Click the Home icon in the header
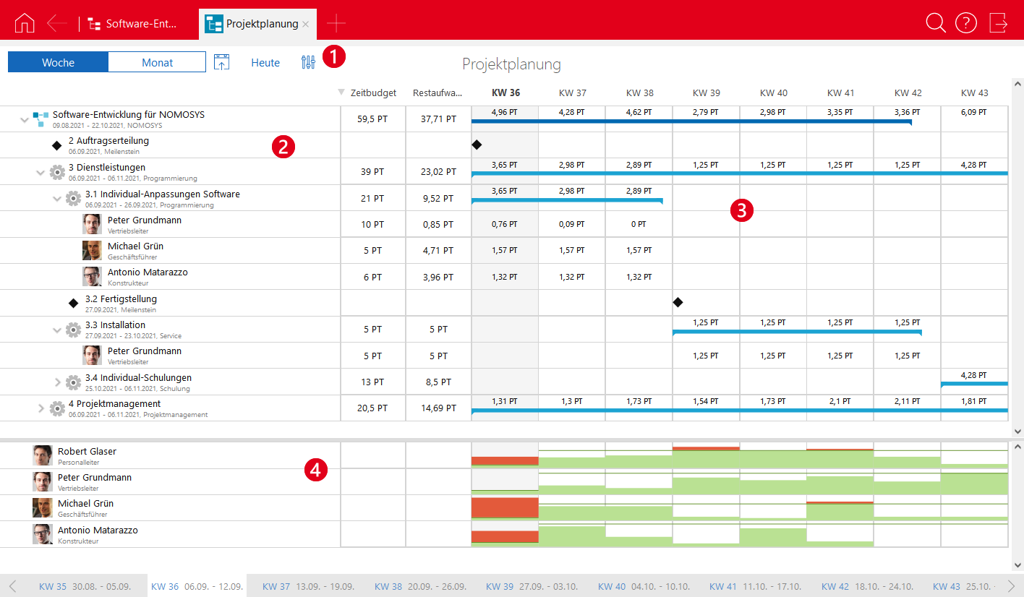 coord(25,23)
